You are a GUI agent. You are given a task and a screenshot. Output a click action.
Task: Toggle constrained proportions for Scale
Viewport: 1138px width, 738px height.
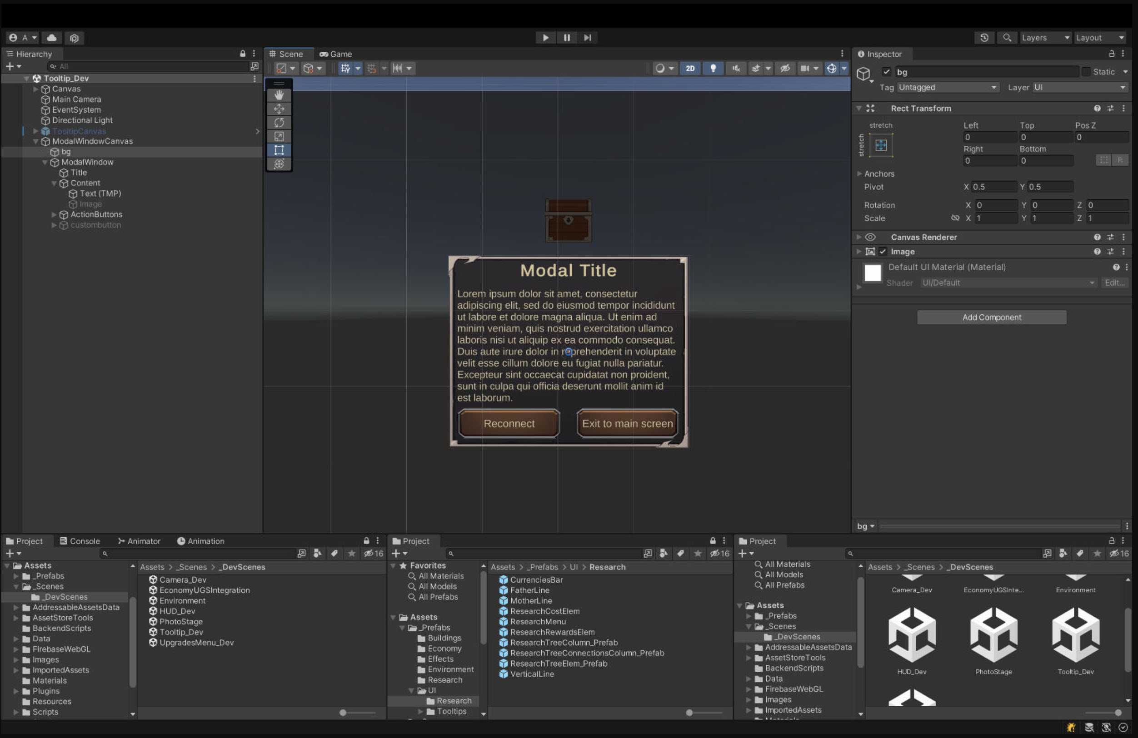click(x=955, y=218)
